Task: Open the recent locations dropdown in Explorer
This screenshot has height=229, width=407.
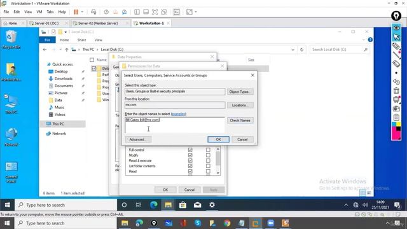Action: click(60, 50)
